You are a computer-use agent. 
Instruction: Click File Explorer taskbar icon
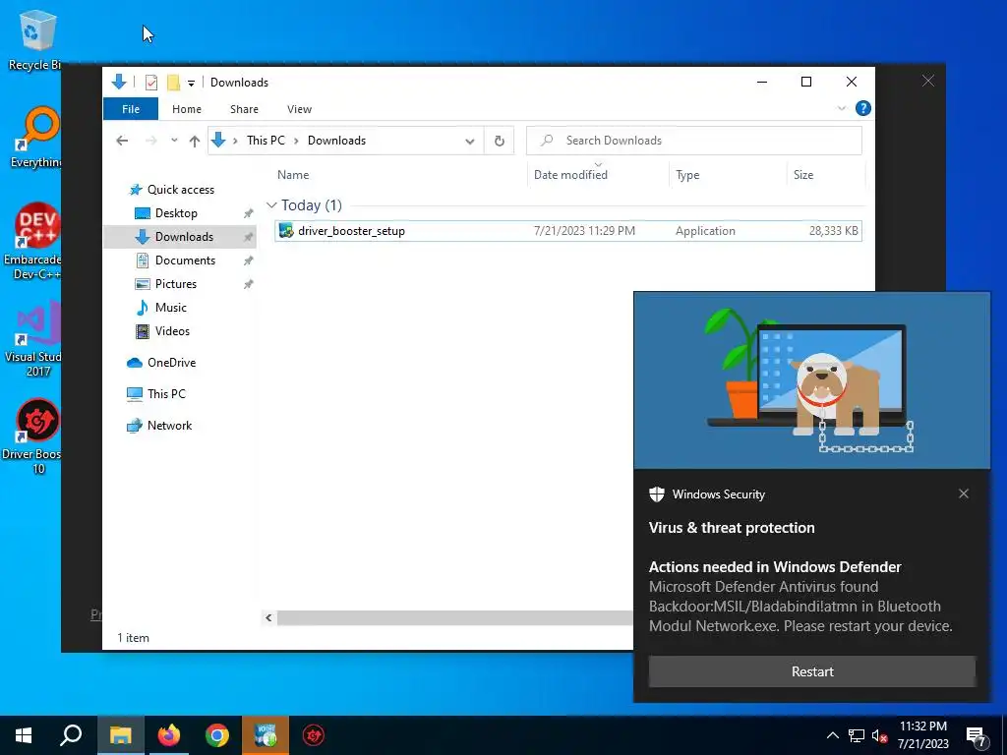coord(120,735)
